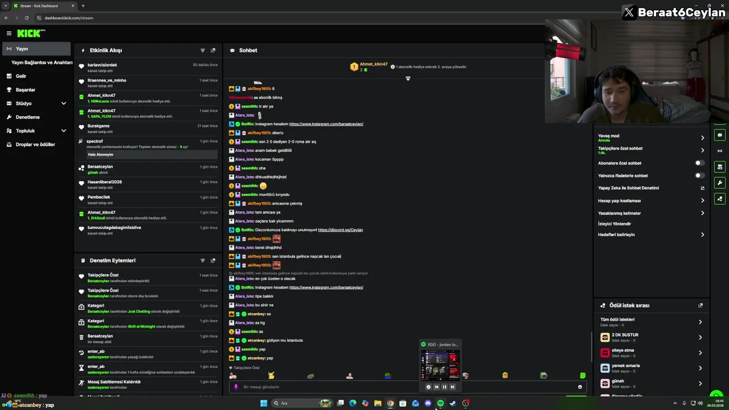Click the rewards dots icon in right sidebar
Image resolution: width=729 pixels, height=410 pixels.
point(720,199)
